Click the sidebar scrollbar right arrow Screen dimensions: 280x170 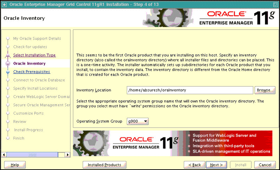[x=67, y=155]
